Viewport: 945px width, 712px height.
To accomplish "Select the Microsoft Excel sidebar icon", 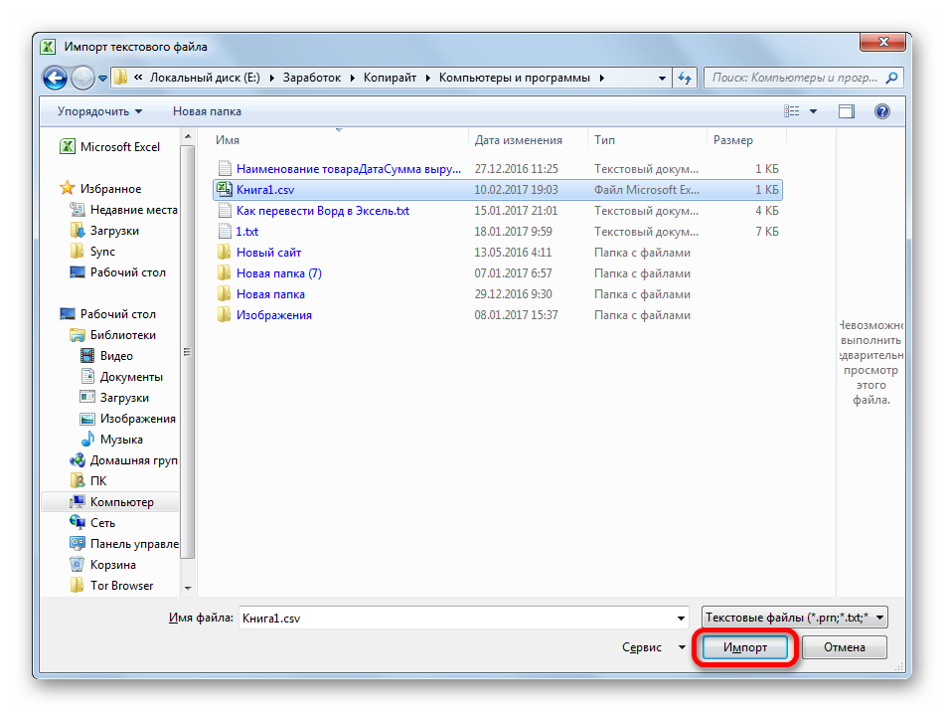I will pyautogui.click(x=68, y=147).
